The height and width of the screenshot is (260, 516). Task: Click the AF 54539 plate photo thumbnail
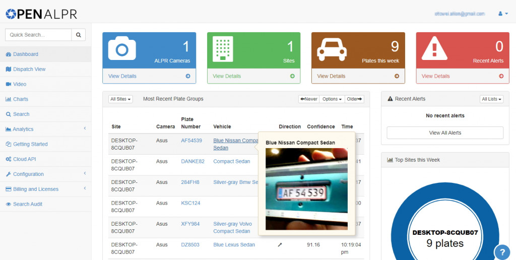306,189
